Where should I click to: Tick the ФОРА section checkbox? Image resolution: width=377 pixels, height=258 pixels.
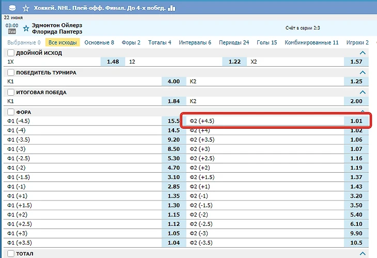(x=10, y=112)
